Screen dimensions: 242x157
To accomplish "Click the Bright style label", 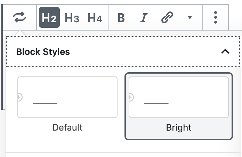I will click(x=179, y=127).
